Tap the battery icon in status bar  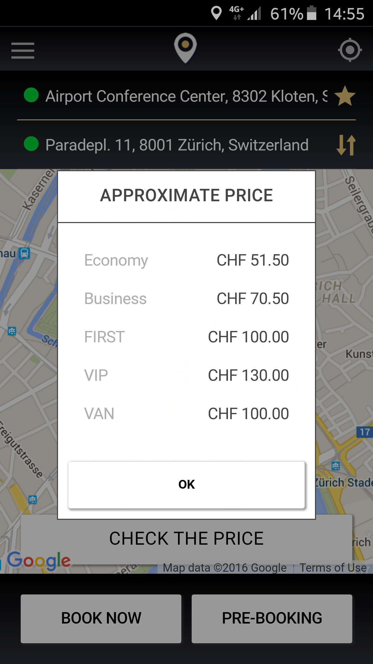coord(312,13)
